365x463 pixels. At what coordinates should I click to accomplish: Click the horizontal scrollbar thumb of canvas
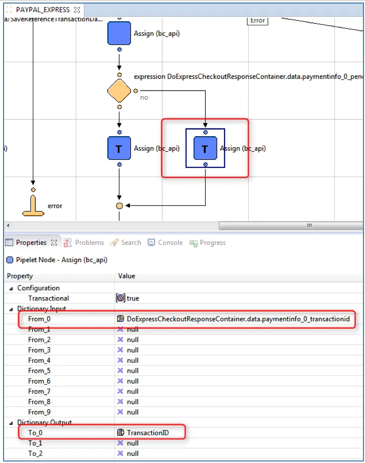click(x=291, y=226)
